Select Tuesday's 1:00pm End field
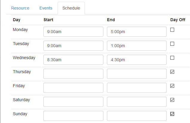The image size is (190, 123). (x=137, y=46)
